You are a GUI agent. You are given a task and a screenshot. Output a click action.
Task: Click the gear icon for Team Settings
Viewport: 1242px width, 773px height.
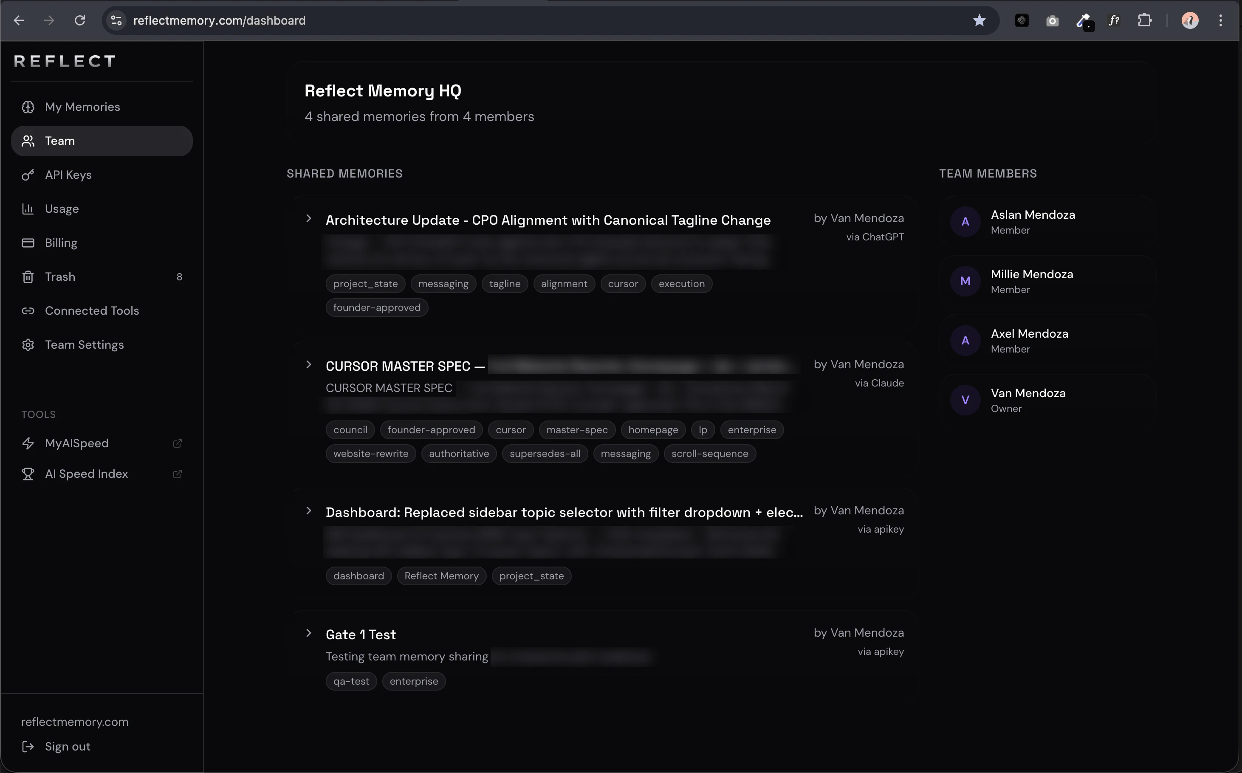(x=28, y=344)
